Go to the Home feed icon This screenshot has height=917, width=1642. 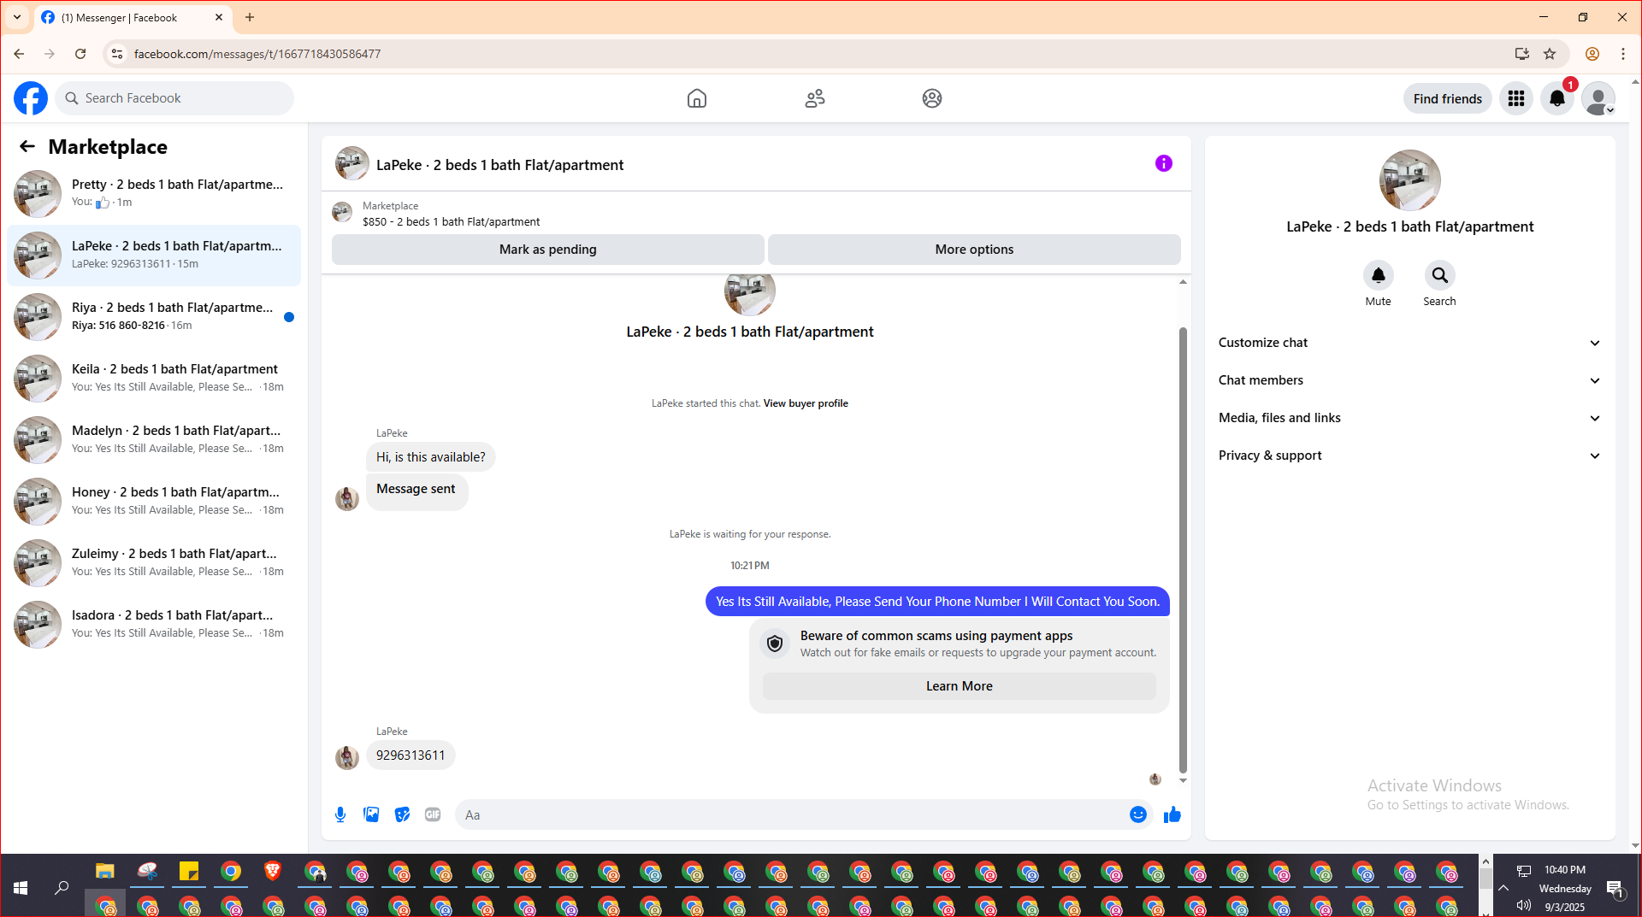click(x=697, y=98)
